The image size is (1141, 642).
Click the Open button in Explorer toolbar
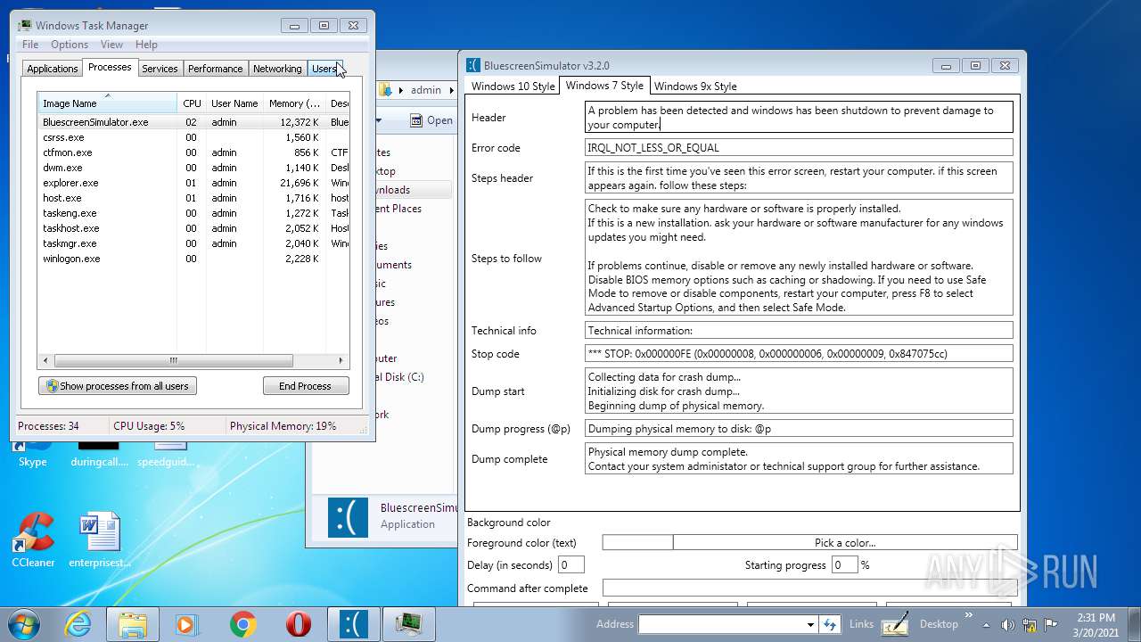[431, 120]
